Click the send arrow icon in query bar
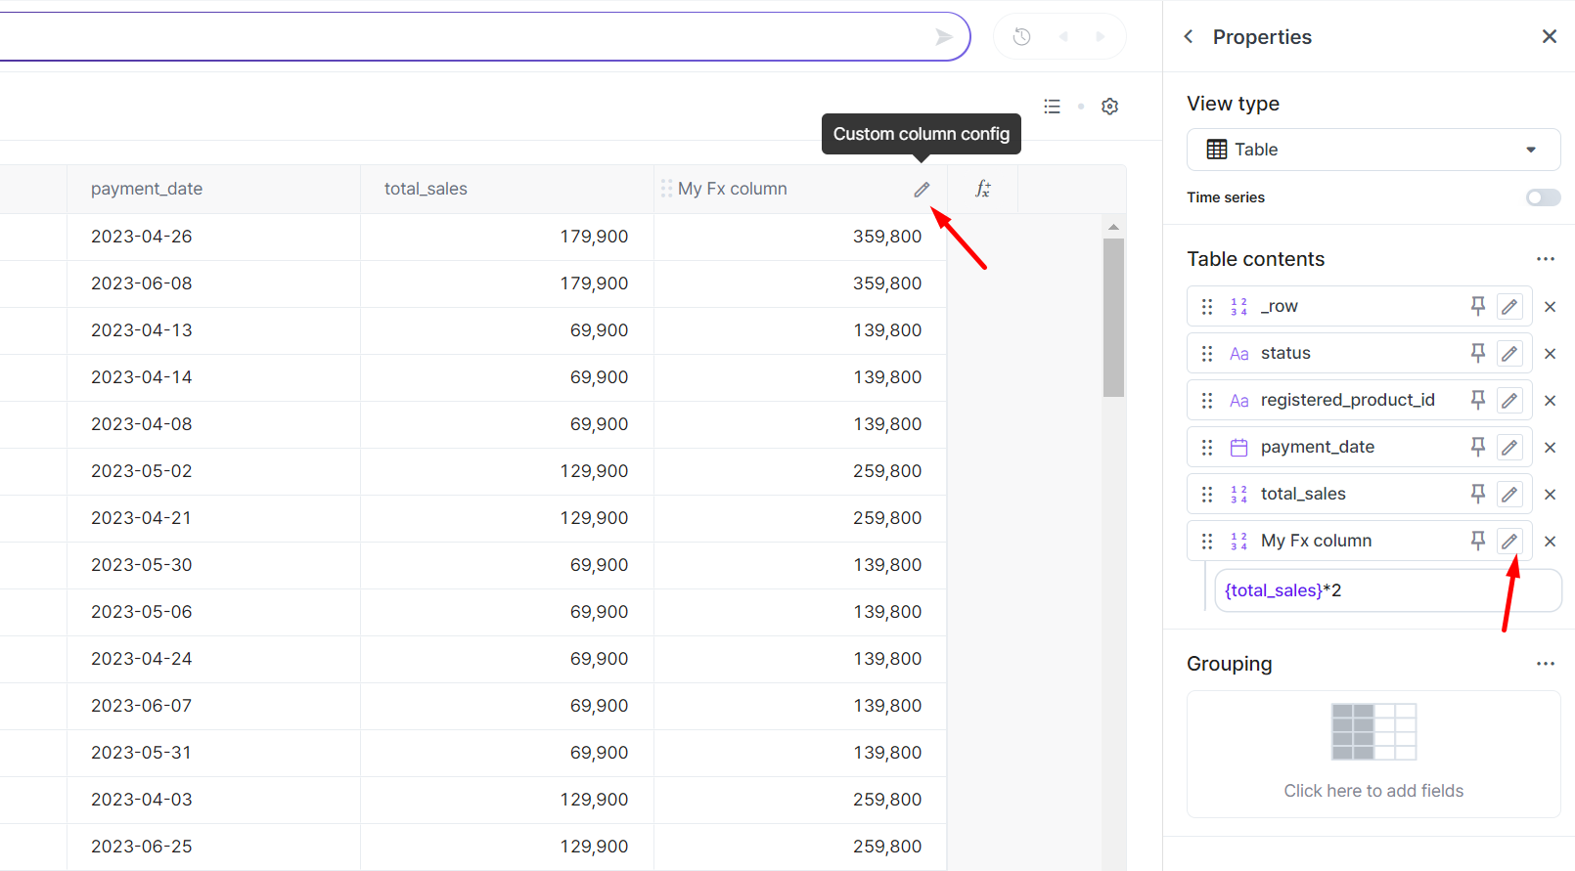Screen dimensions: 1575x871 point(943,37)
